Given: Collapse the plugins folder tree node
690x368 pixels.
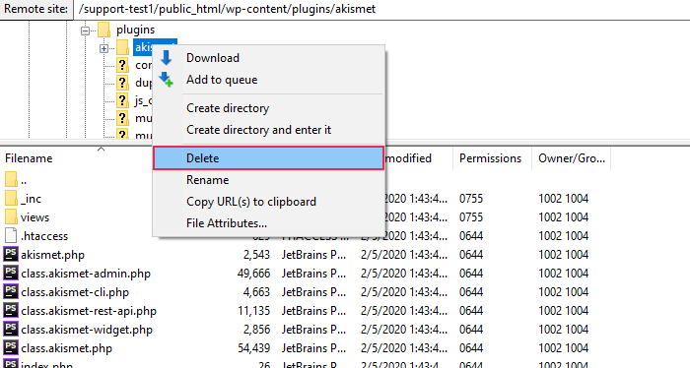Looking at the screenshot, I should [85, 31].
